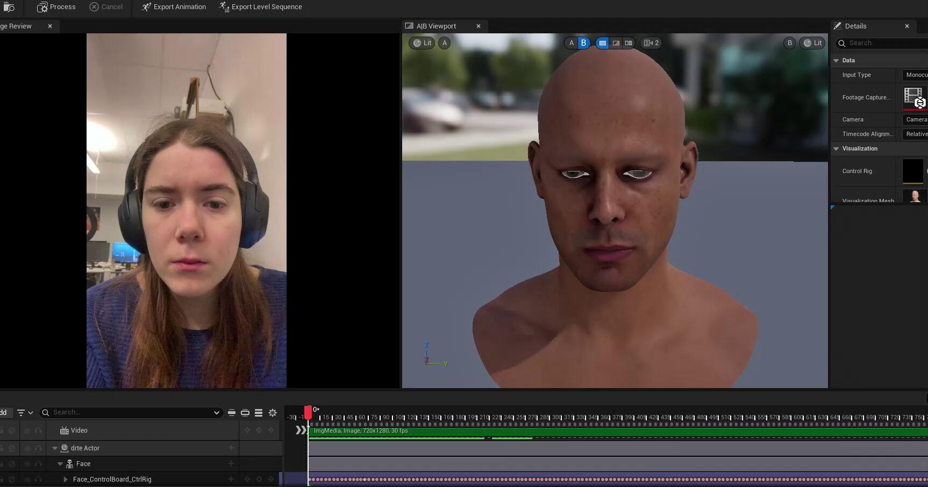This screenshot has height=487, width=928.
Task: Click the Export Level Sequence icon
Action: [x=224, y=6]
